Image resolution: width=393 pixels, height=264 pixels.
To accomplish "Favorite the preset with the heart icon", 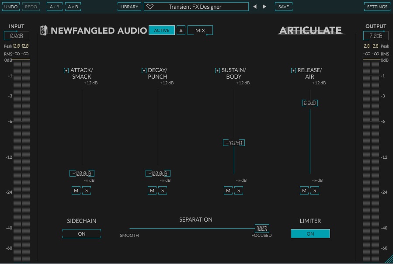I will point(150,7).
